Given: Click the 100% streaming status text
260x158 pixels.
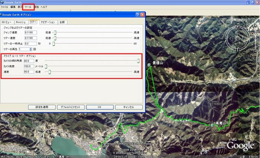Looking at the screenshot, I should click(141, 157).
